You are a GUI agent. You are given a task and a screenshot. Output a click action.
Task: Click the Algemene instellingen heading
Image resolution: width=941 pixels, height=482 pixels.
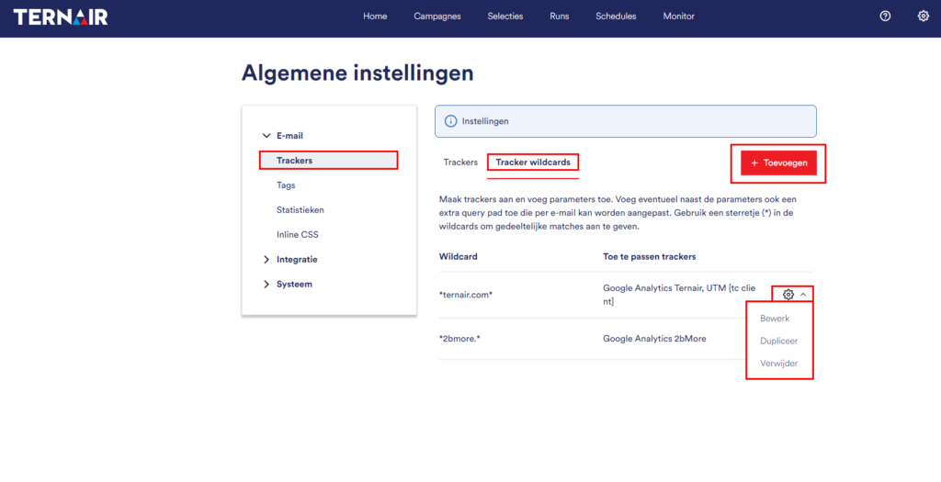click(357, 73)
